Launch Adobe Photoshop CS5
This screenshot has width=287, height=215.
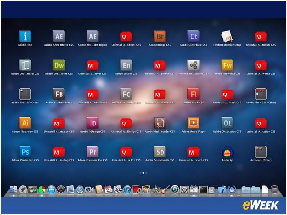[x=25, y=152]
